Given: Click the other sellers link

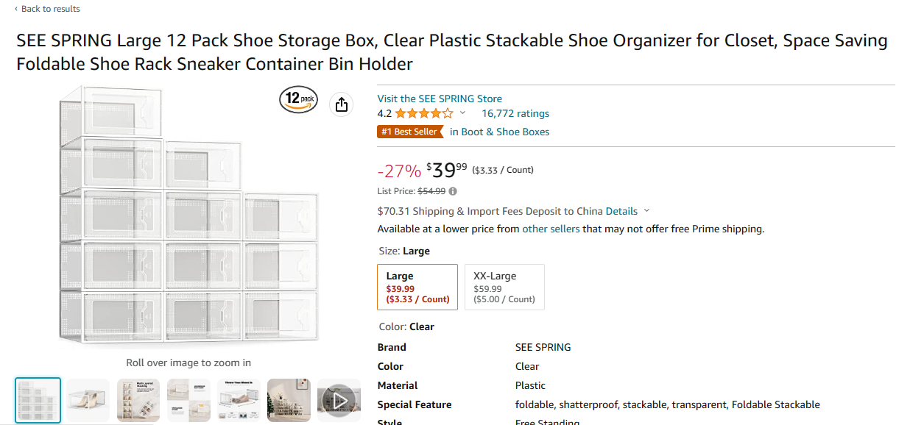Looking at the screenshot, I should [551, 229].
